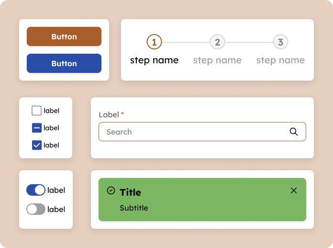Select the "step name" label under step 3
Viewport: 333px width, 248px height.
pyautogui.click(x=280, y=60)
